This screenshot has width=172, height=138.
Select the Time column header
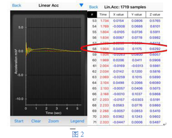point(103,14)
